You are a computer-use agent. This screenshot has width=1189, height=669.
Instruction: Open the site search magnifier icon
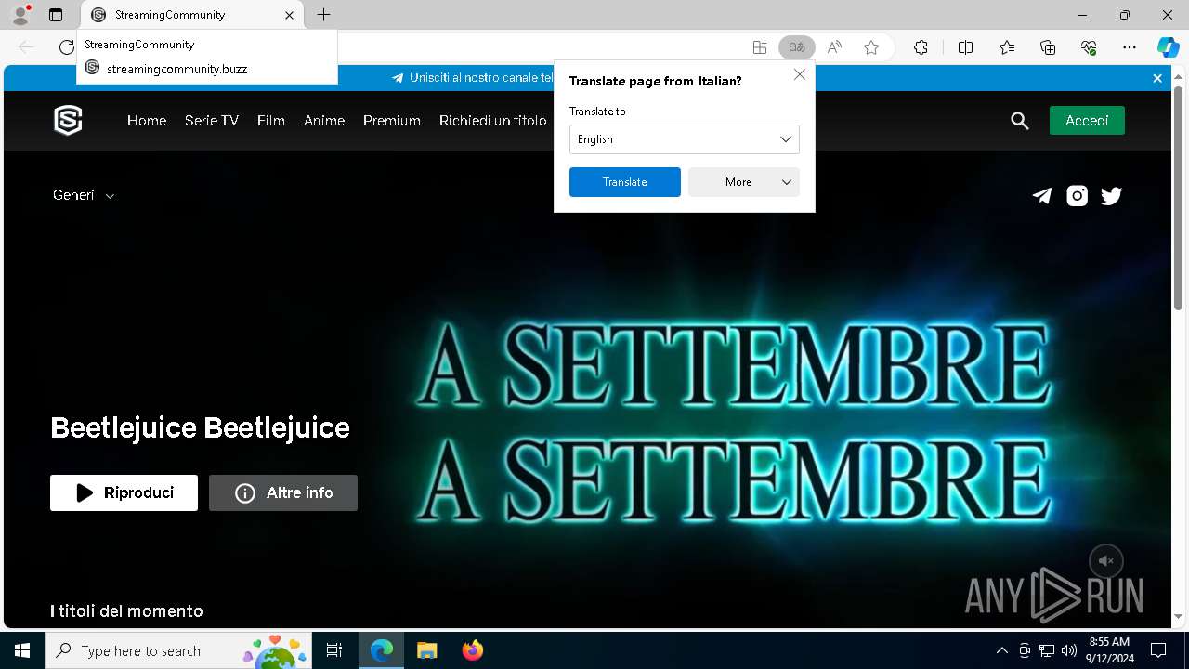(1020, 121)
